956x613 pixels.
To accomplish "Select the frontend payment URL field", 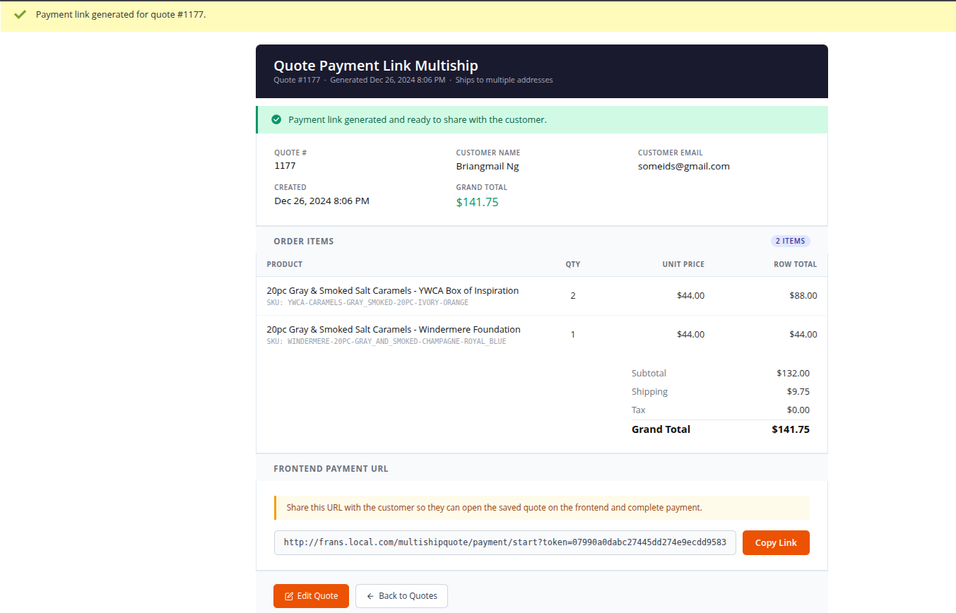I will pyautogui.click(x=505, y=543).
